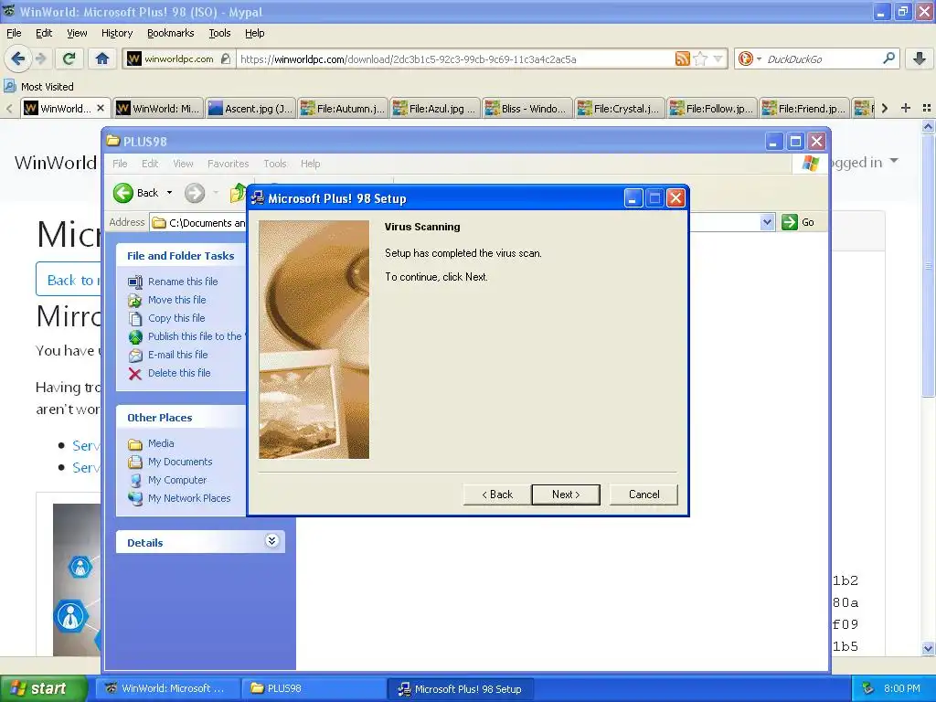Switch to the Bliss - Windo... tab
The image size is (936, 702).
click(527, 108)
